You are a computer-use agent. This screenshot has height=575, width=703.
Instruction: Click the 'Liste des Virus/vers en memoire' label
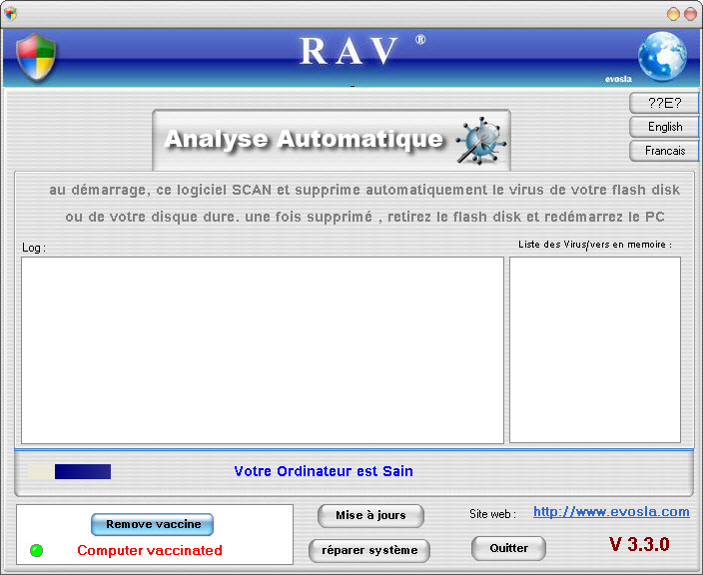[x=595, y=245]
